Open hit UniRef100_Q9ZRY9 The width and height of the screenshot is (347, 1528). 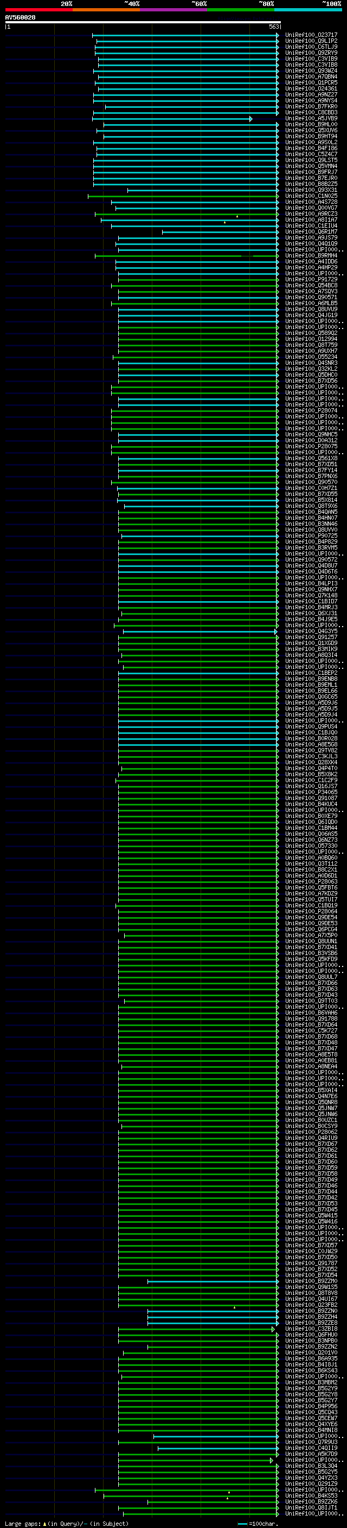[311, 53]
